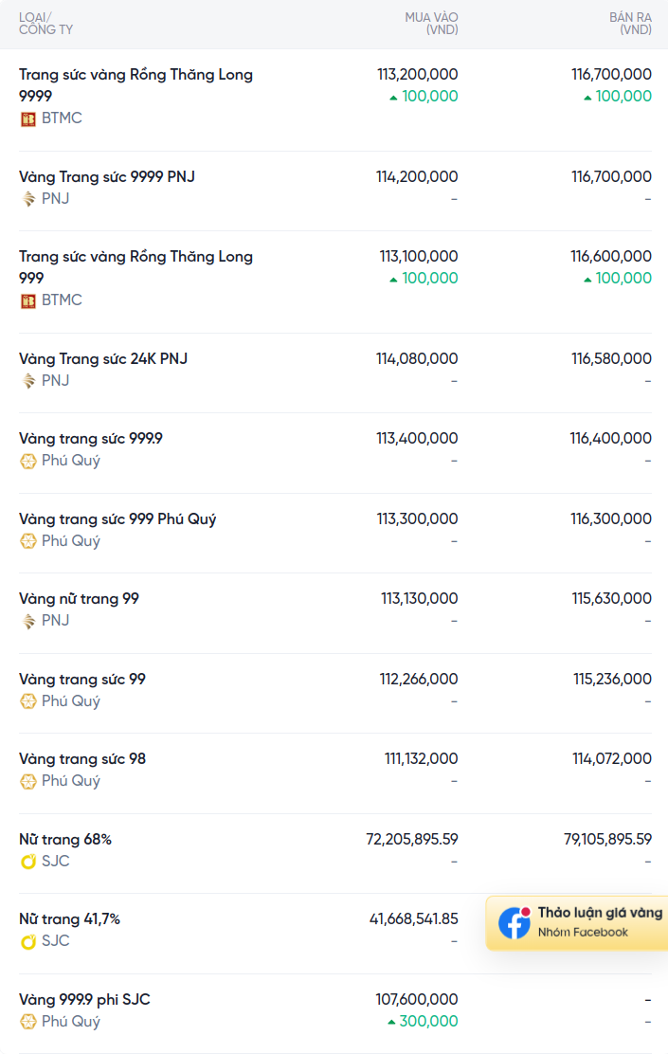The width and height of the screenshot is (668, 1054).
Task: Click the SJC ring icon under Nữ trang 68%
Action: [27, 862]
